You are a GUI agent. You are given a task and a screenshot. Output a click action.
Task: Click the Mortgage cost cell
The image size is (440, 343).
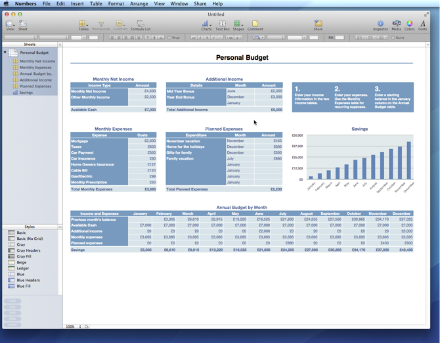tap(143, 141)
